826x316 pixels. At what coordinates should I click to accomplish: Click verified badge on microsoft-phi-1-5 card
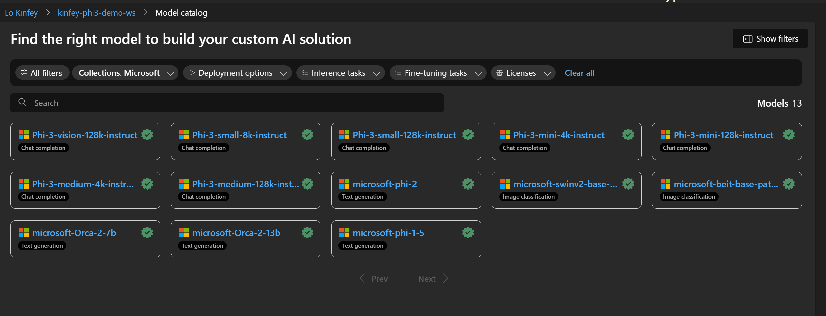click(x=468, y=232)
